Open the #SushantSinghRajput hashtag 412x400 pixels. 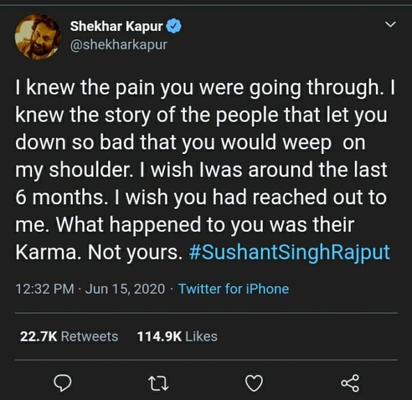pos(290,252)
